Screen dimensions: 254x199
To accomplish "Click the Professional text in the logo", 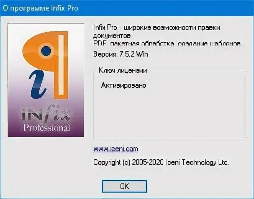I will [47, 128].
